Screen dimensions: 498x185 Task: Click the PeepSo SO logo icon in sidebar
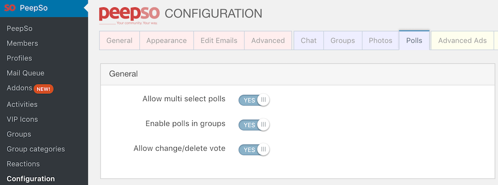10,8
